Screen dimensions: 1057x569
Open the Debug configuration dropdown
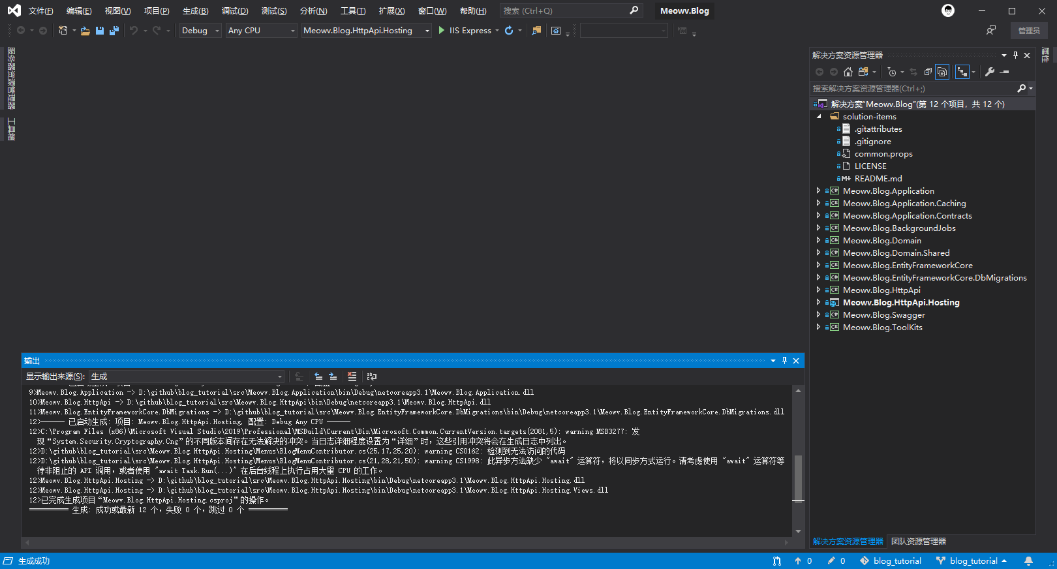[200, 31]
